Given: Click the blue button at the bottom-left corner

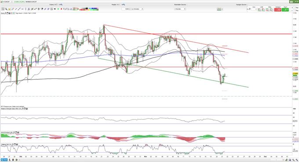Looking at the screenshot, I should tap(4, 160).
